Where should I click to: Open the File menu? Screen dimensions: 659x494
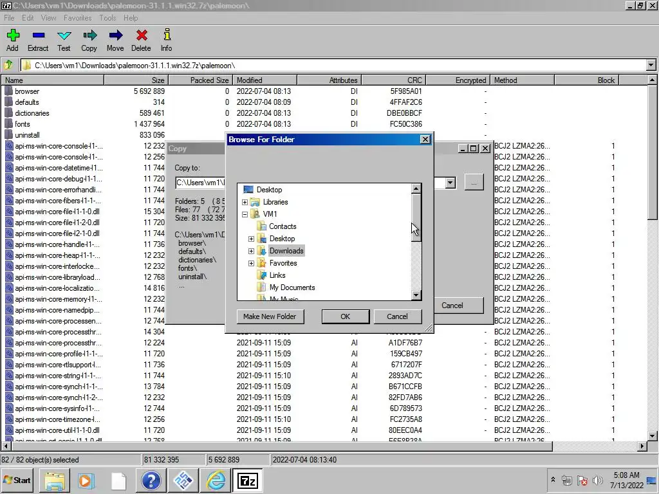pos(9,17)
